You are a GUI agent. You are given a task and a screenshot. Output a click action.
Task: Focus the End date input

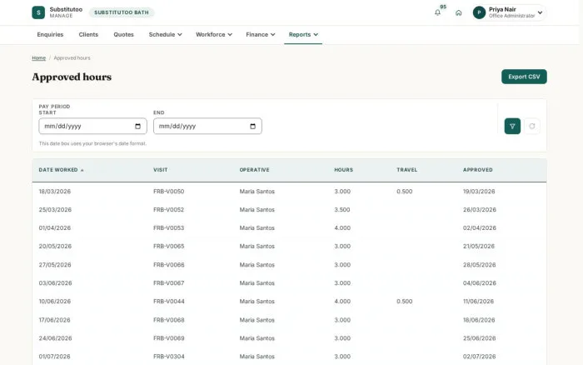[207, 126]
